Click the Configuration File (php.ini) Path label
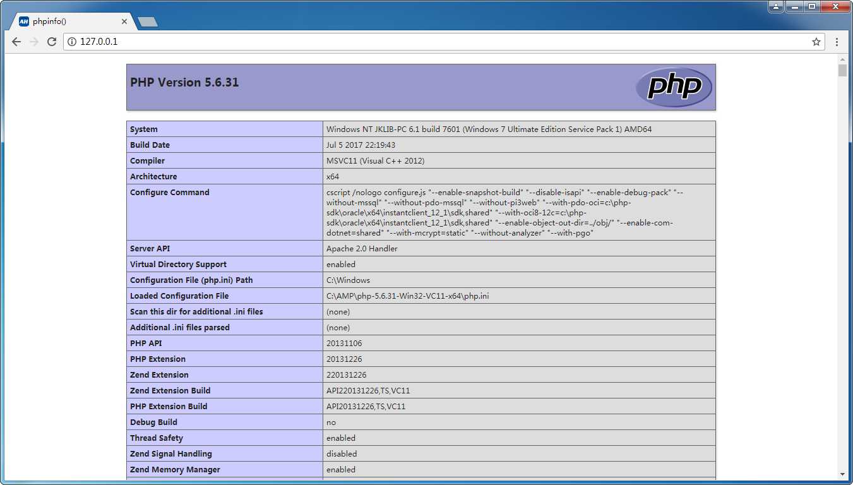853x485 pixels. 191,280
